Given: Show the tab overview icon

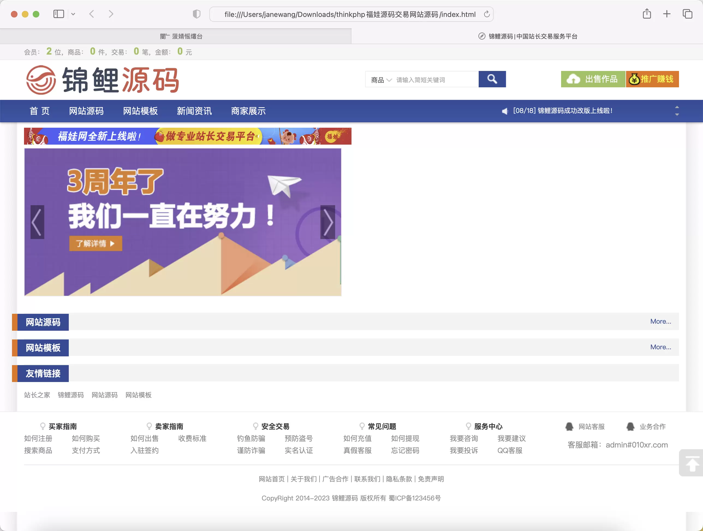Looking at the screenshot, I should pyautogui.click(x=687, y=14).
